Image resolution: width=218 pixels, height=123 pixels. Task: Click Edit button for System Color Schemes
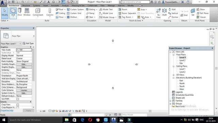click(x=24, y=93)
